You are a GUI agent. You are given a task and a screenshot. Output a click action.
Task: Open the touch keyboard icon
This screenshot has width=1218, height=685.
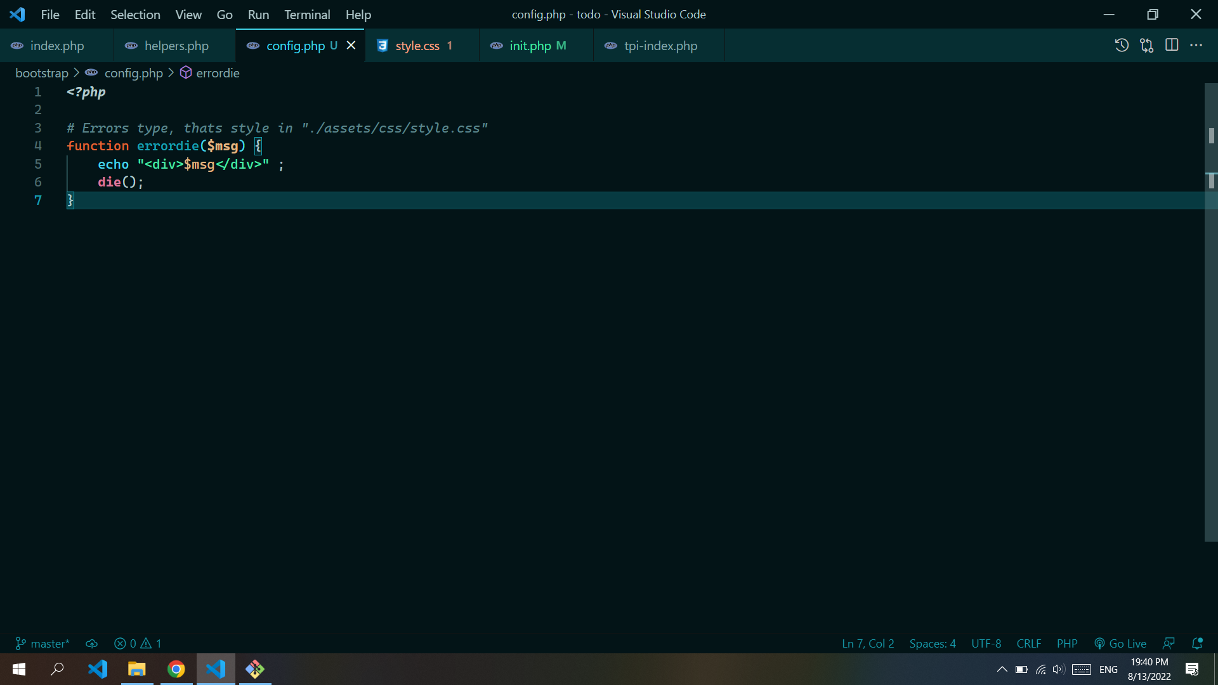(1082, 669)
